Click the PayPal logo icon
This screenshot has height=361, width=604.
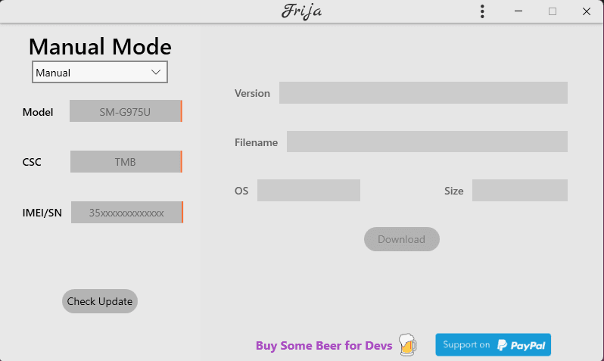[x=503, y=345]
